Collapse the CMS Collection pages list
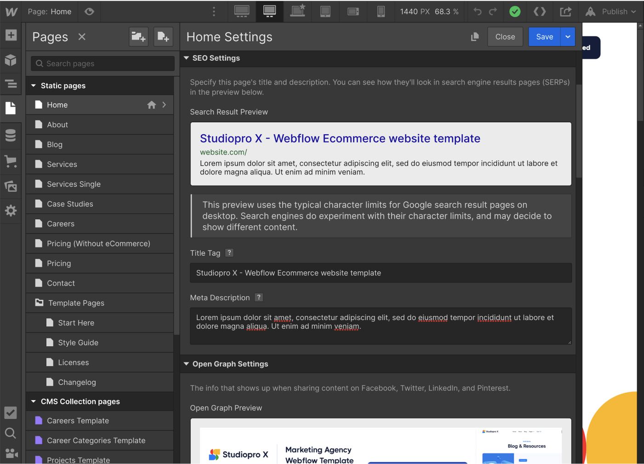 [33, 401]
